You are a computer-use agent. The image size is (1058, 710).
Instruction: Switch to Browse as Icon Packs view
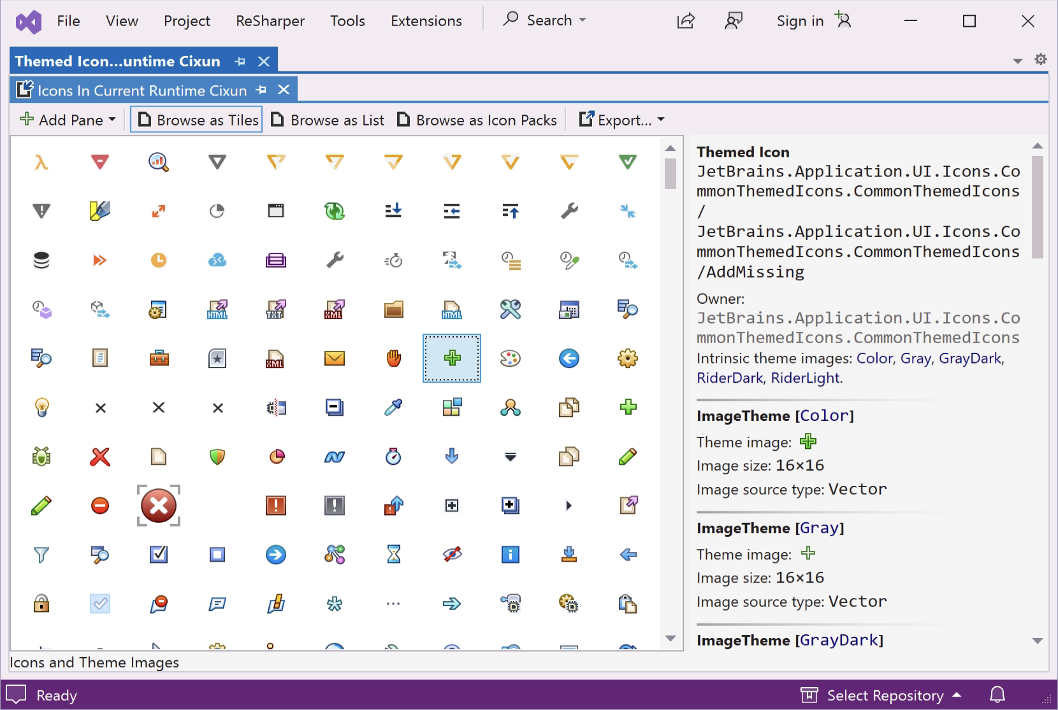477,120
